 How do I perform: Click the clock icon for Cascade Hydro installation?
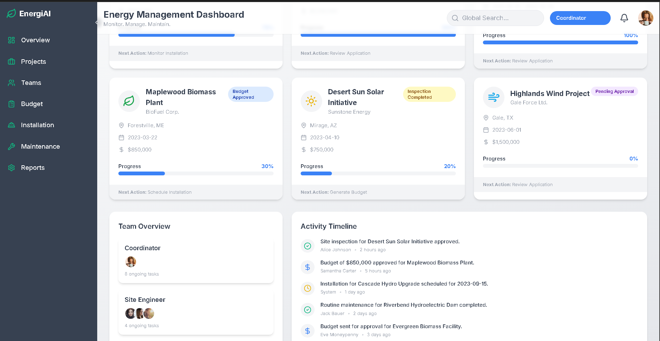(x=307, y=288)
